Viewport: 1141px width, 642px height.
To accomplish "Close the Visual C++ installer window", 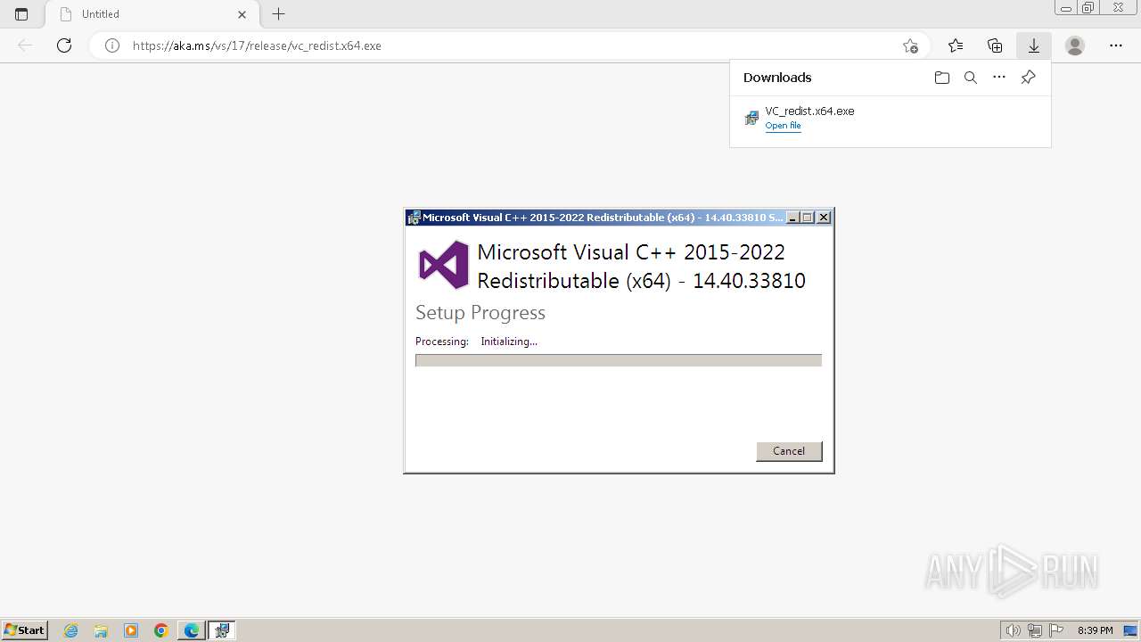I will pos(824,218).
